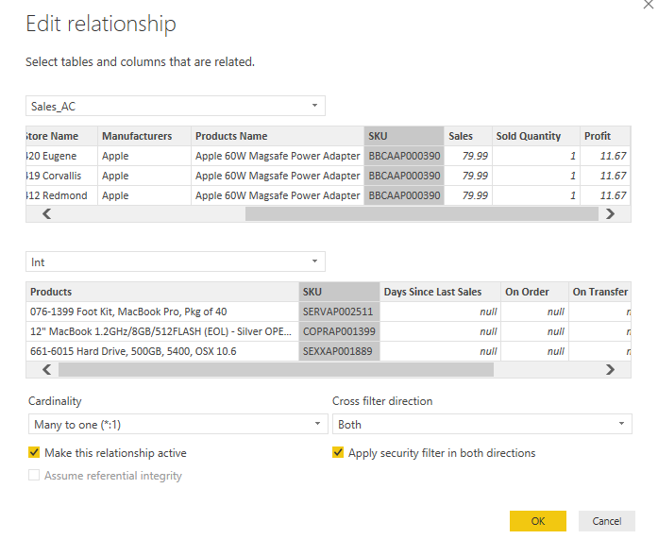Click BBCAAP000390 in the Eugene row
Screen dimensions: 658x556
click(404, 156)
